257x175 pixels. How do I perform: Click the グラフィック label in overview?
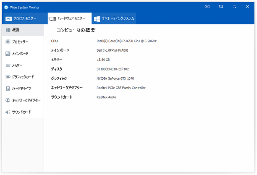point(59,78)
